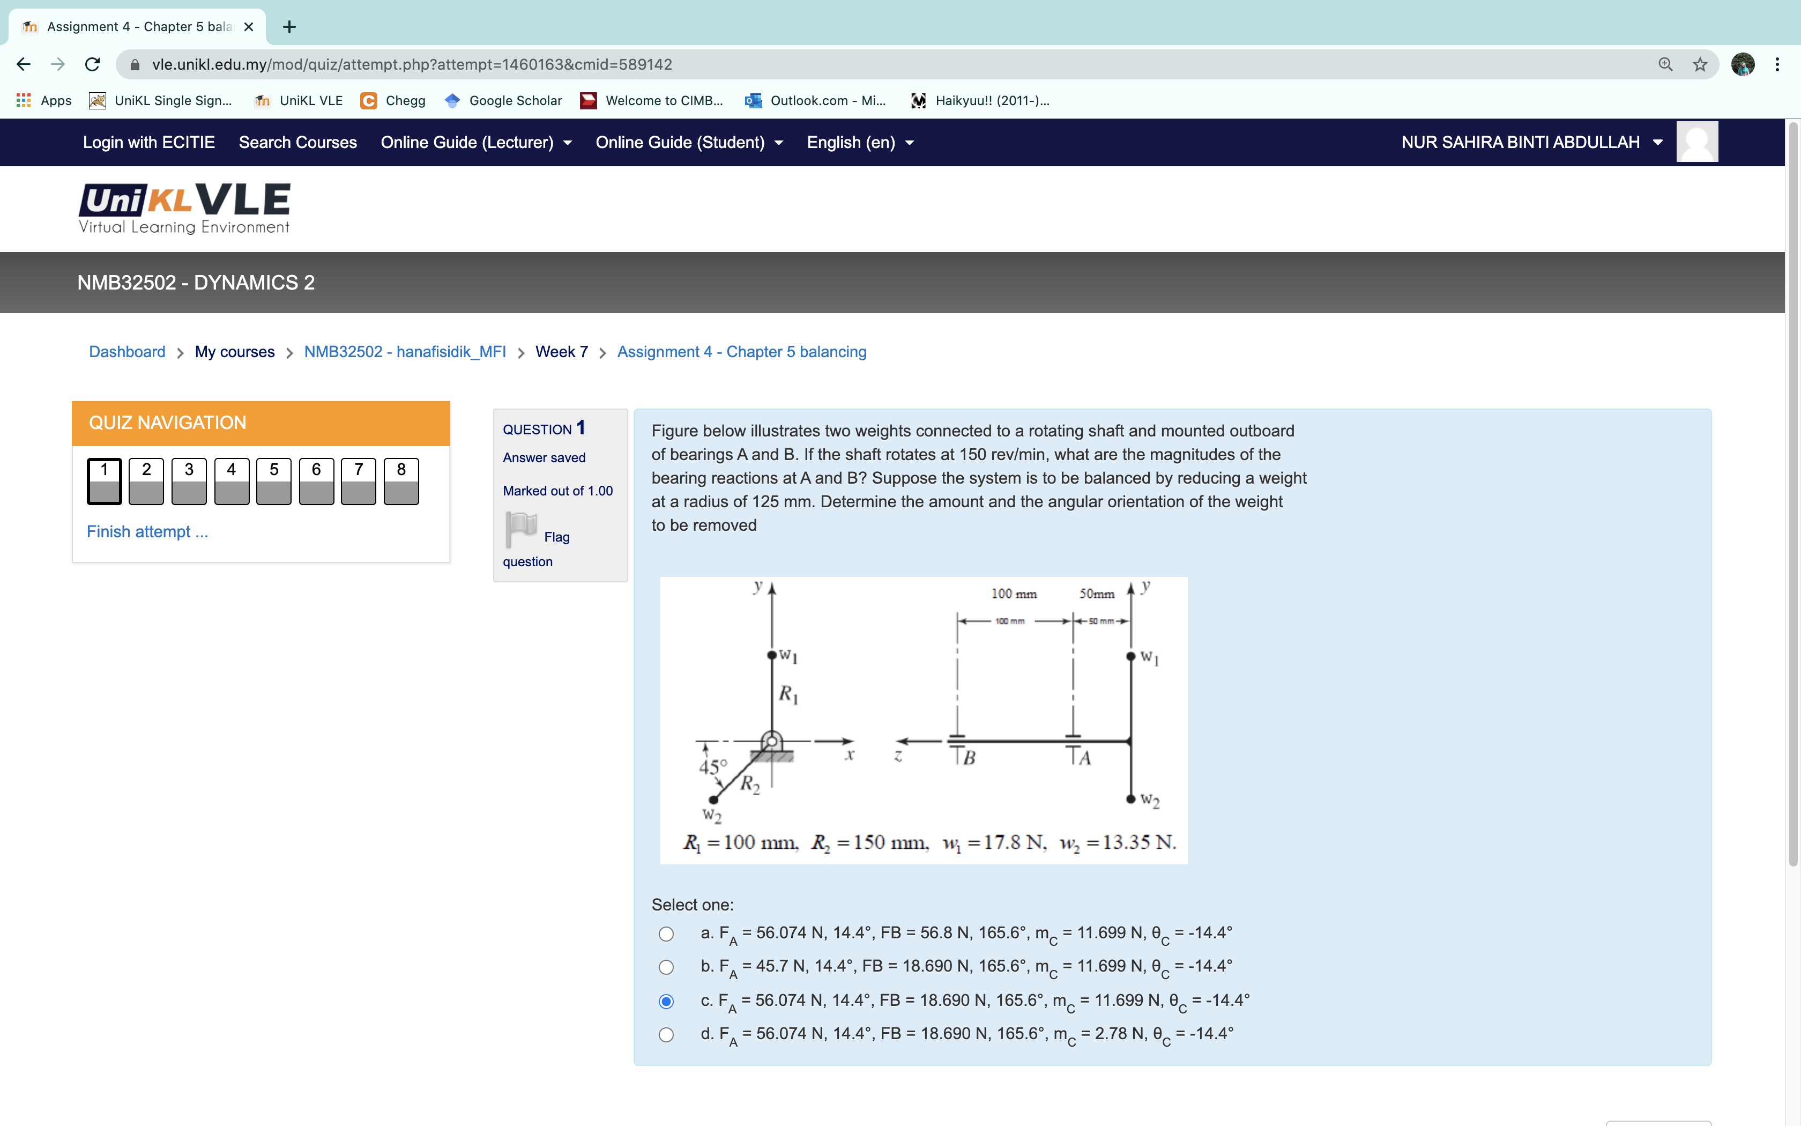Click the browser reload icon
This screenshot has height=1126, width=1801.
click(92, 65)
